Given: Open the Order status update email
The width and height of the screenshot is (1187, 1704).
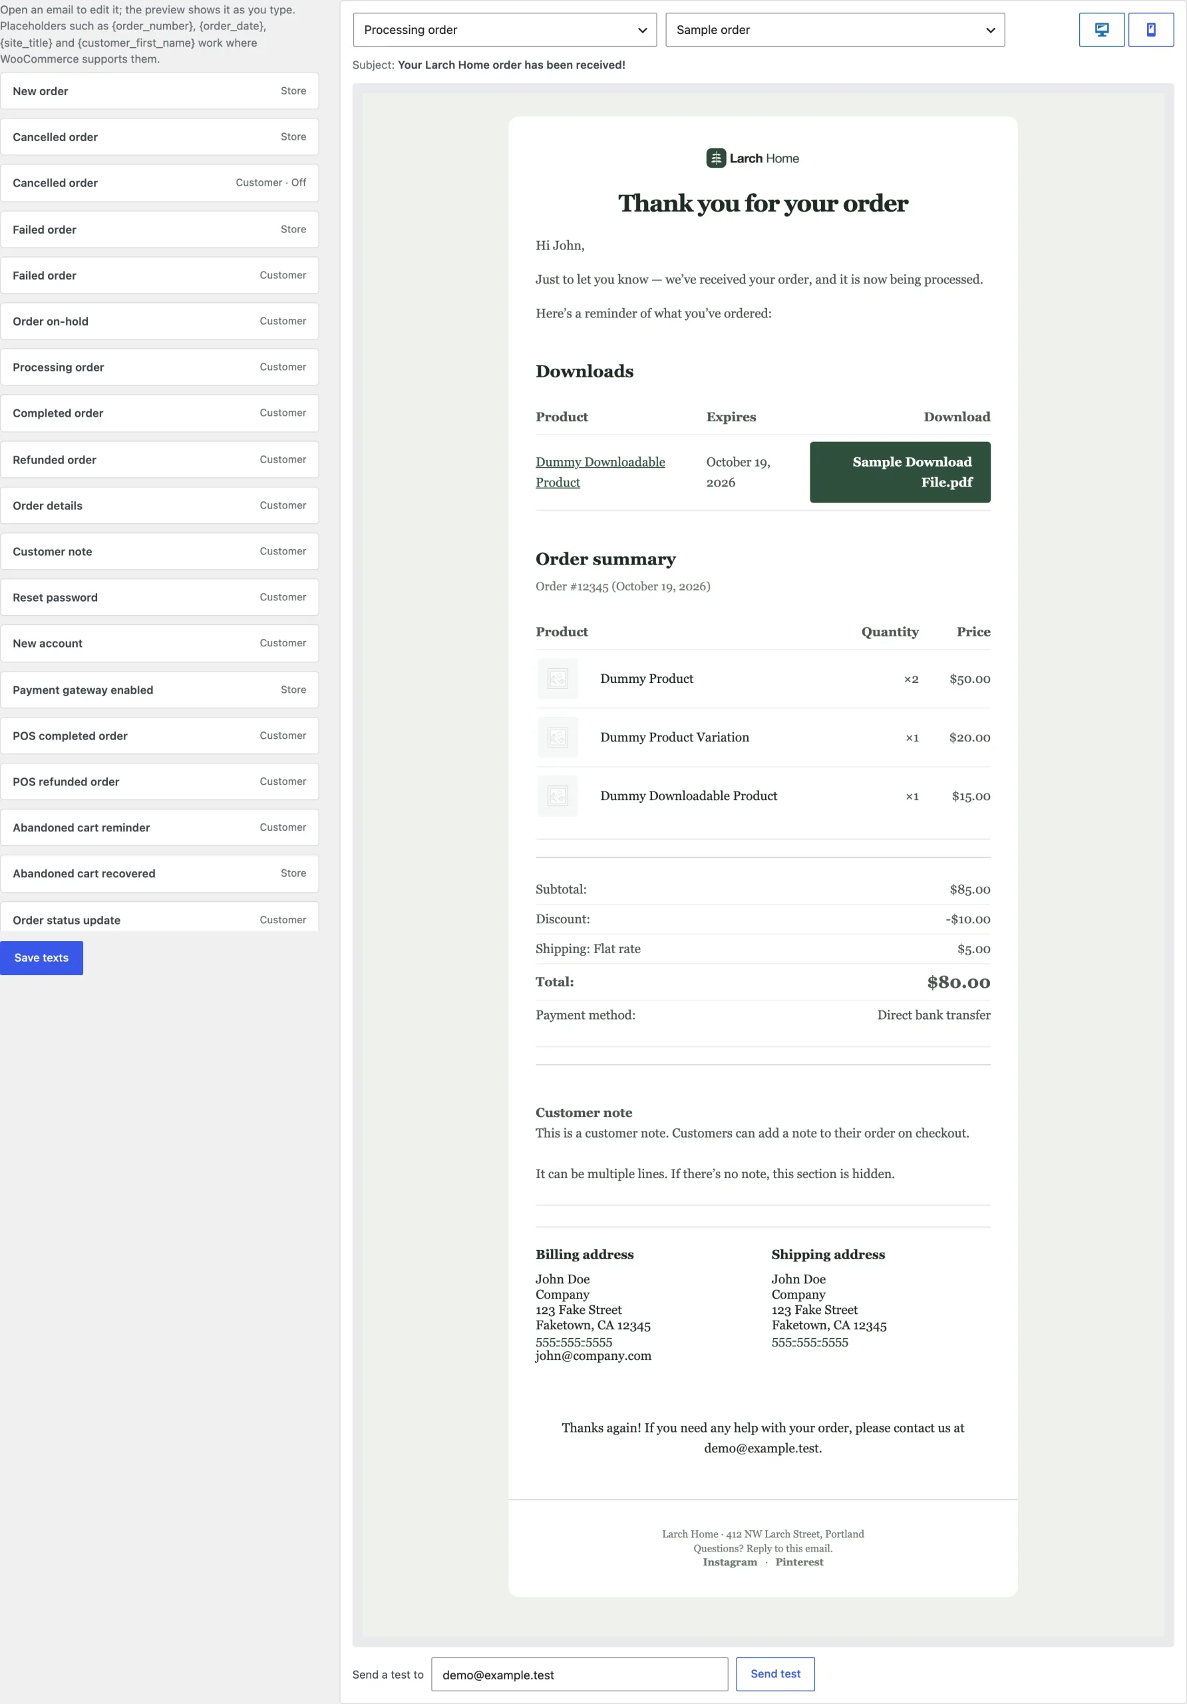Looking at the screenshot, I should coord(160,917).
